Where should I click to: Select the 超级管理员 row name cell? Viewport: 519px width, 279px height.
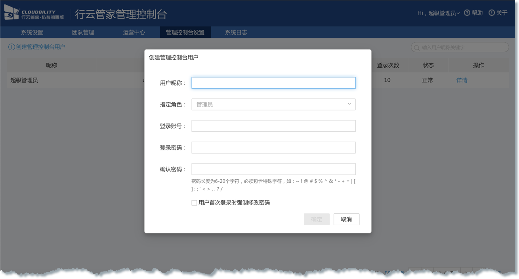click(24, 80)
